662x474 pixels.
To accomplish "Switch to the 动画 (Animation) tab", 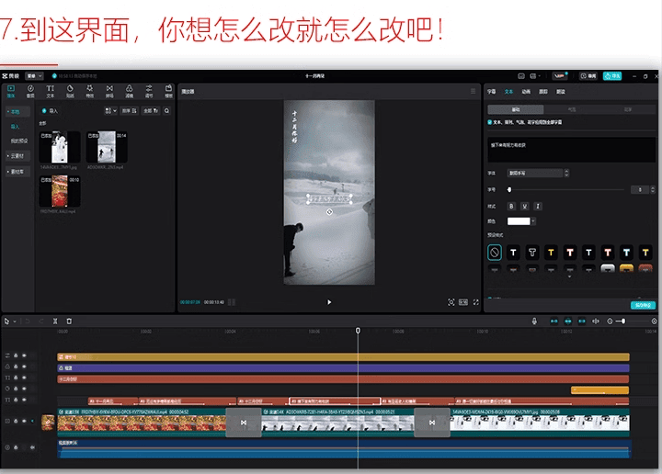I will pyautogui.click(x=526, y=92).
